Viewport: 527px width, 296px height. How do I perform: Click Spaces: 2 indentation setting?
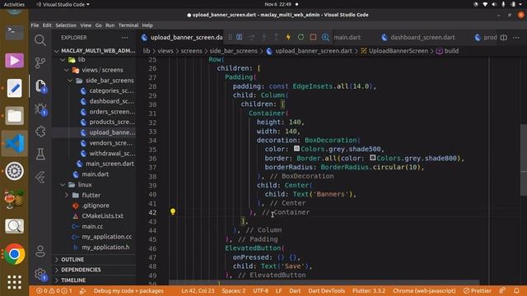pos(234,290)
